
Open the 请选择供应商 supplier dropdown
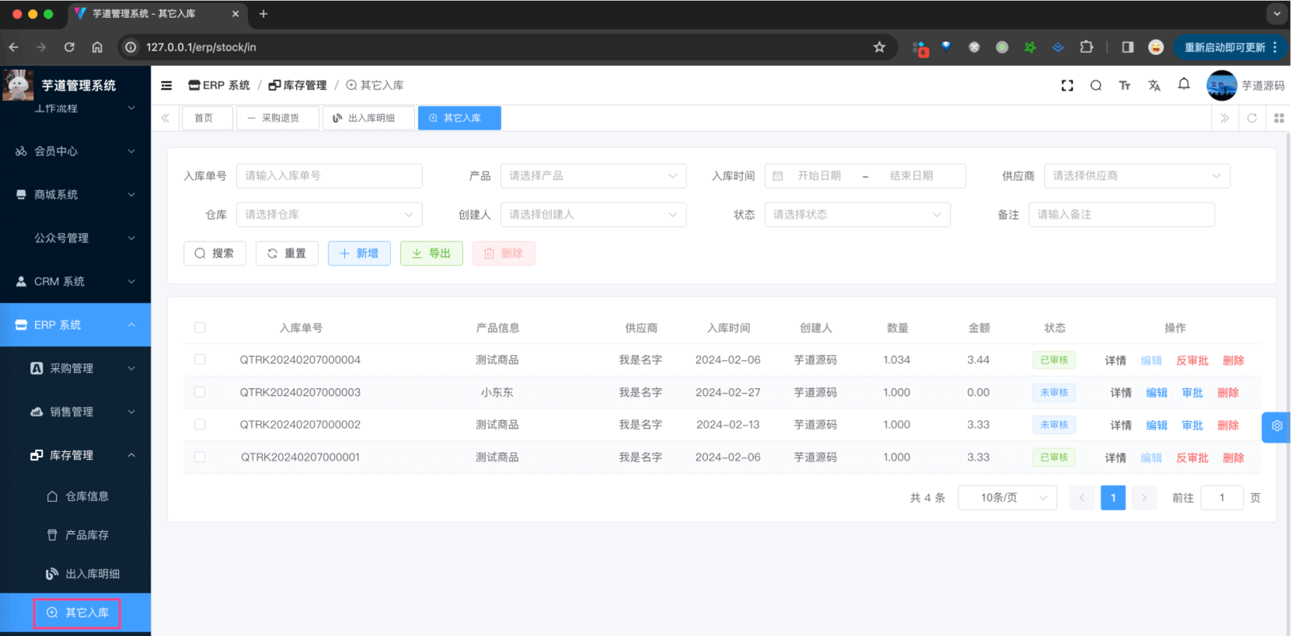click(1136, 176)
